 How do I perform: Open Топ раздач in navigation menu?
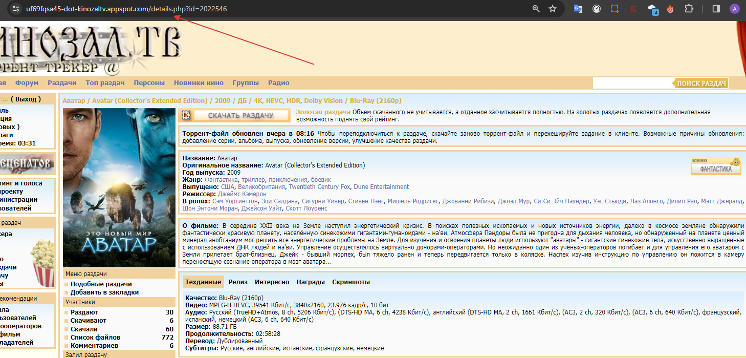point(105,83)
